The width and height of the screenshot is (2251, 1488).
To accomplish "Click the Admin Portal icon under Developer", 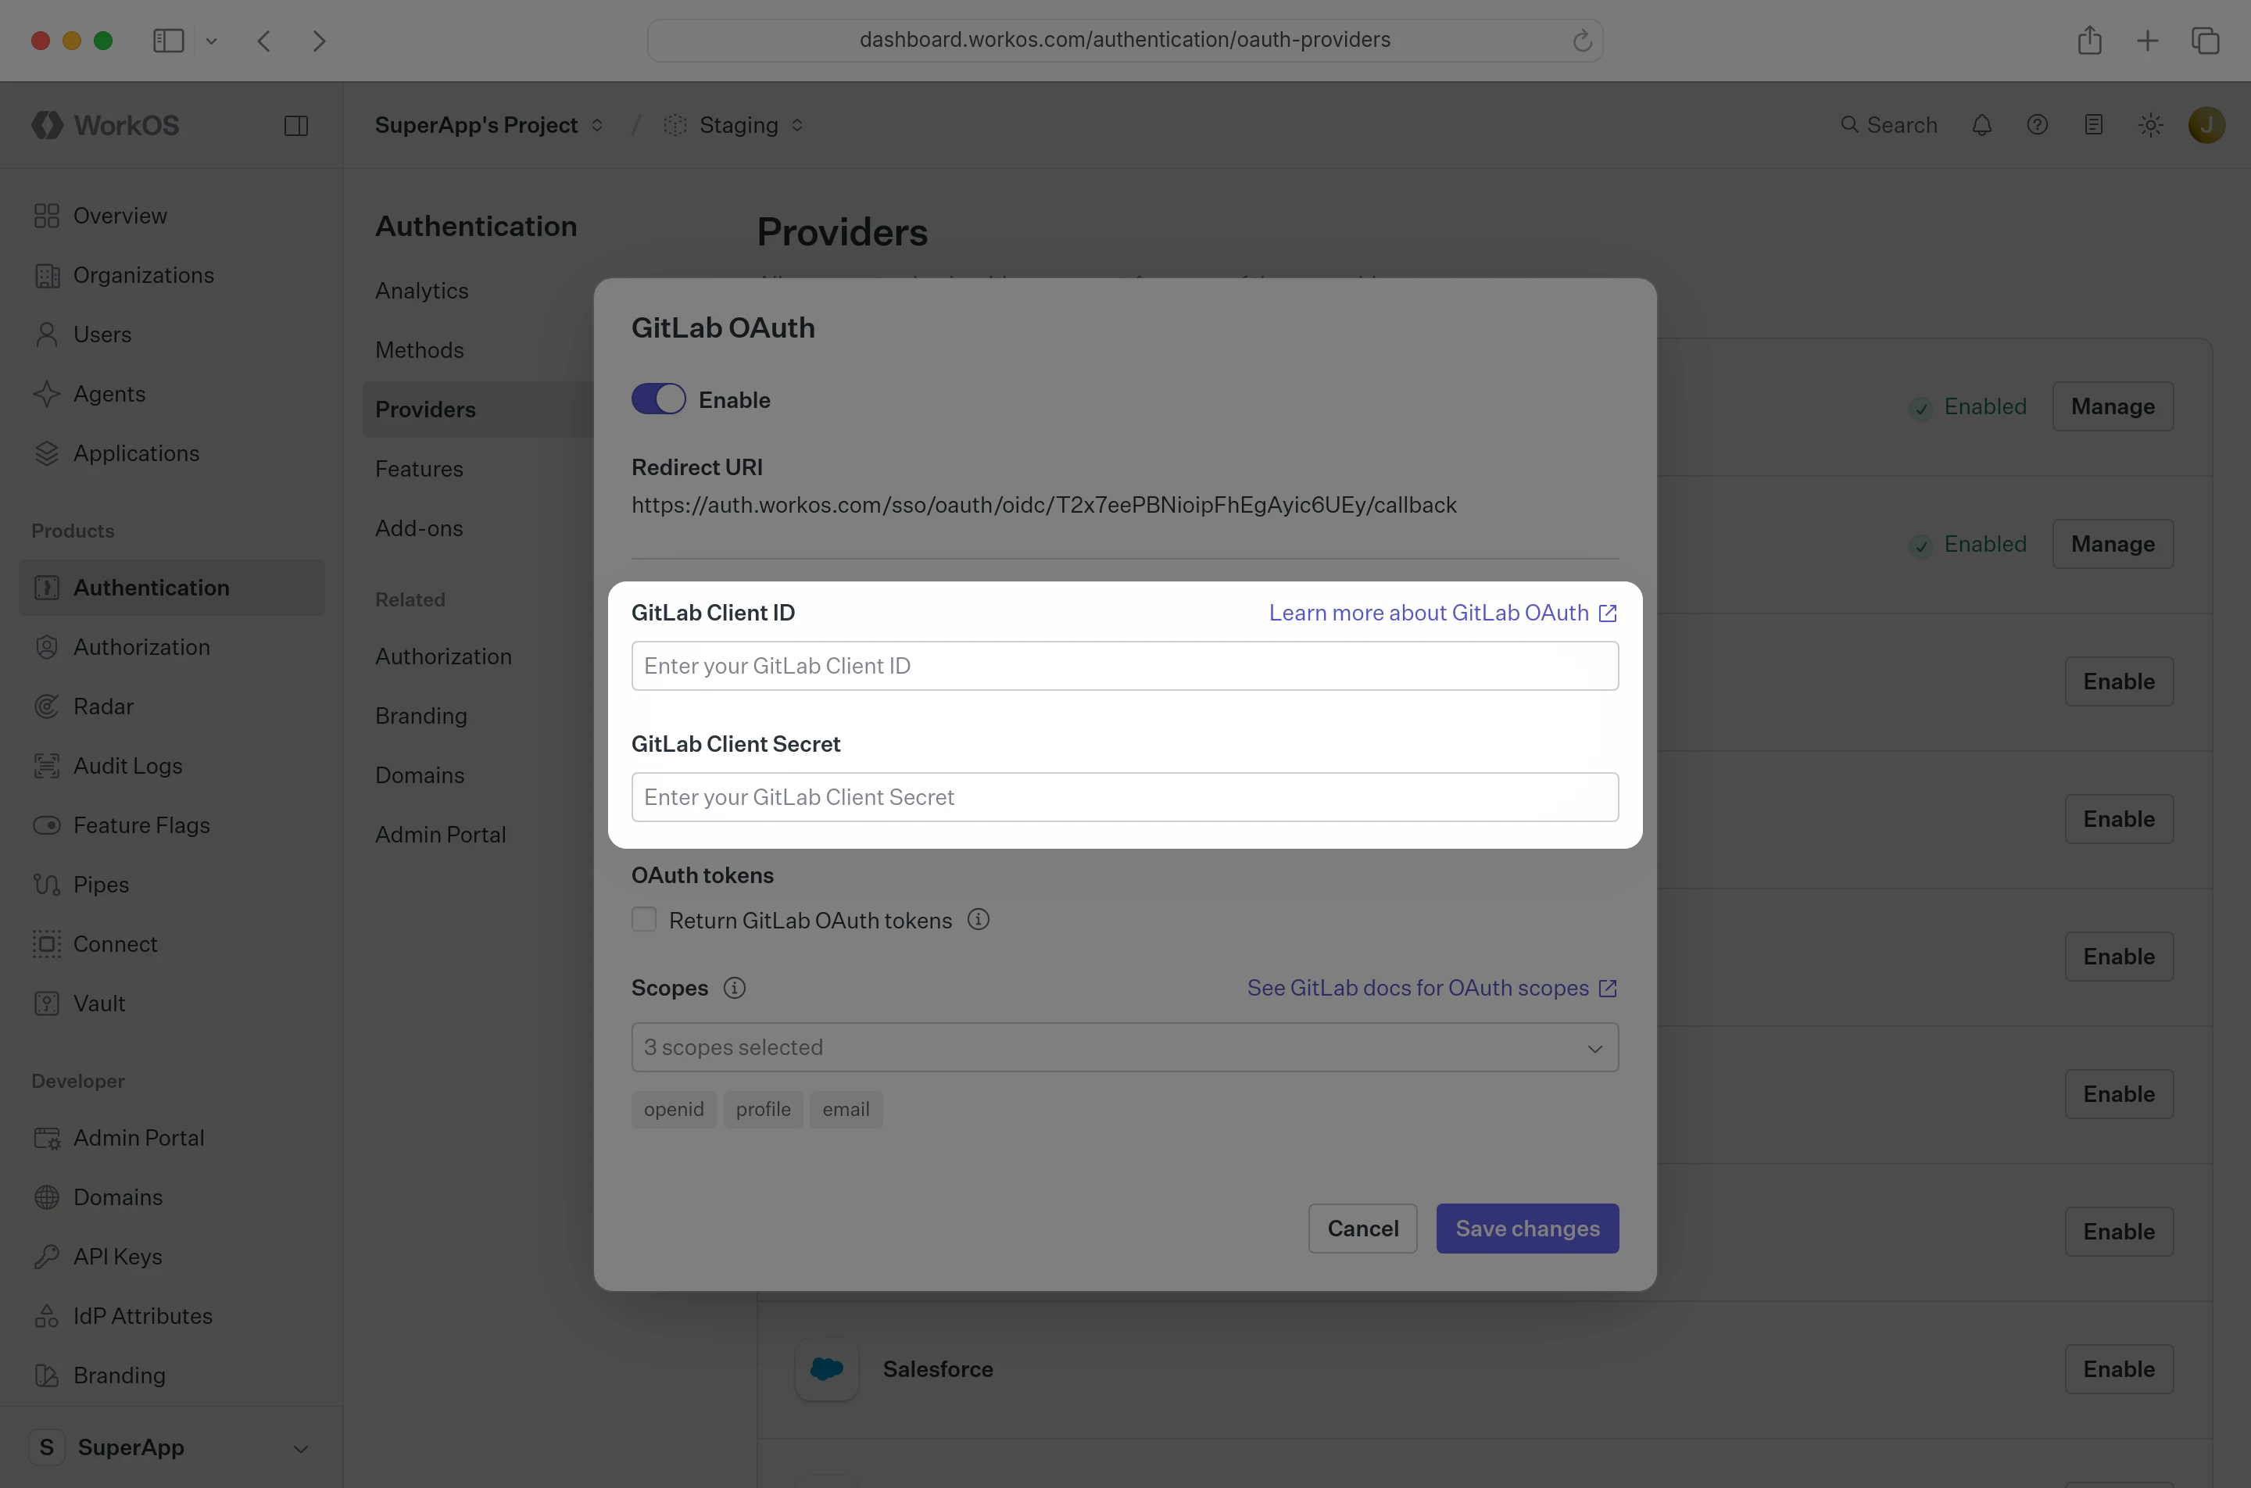I will click(x=46, y=1138).
